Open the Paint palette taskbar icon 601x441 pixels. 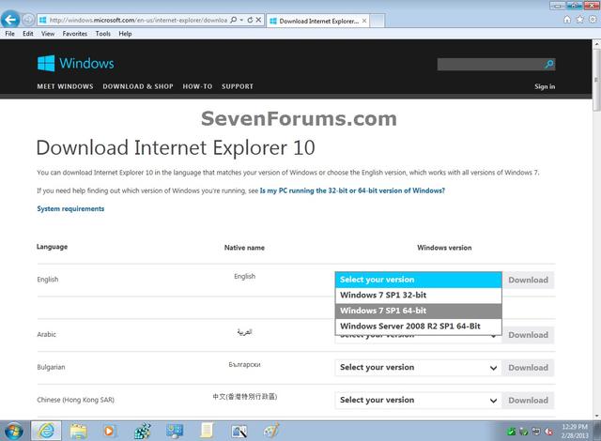click(271, 431)
